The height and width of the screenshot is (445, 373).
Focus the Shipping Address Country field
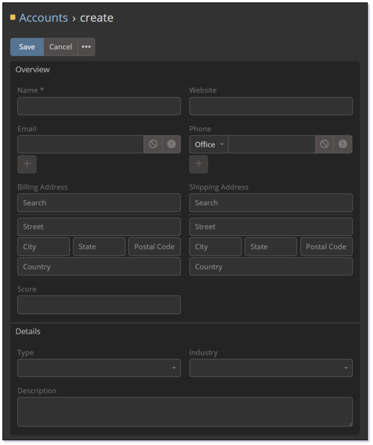click(x=271, y=267)
